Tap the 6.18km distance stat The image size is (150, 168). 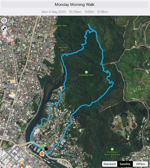click(103, 12)
